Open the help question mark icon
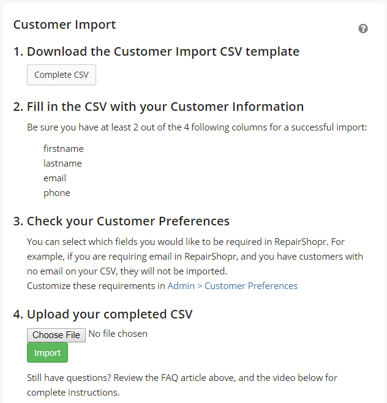The height and width of the screenshot is (403, 387). point(363,29)
